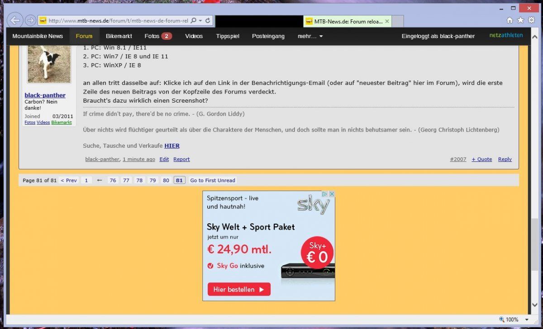Click the left arrow between pages 1 and 76
This screenshot has width=543, height=329.
click(100, 180)
